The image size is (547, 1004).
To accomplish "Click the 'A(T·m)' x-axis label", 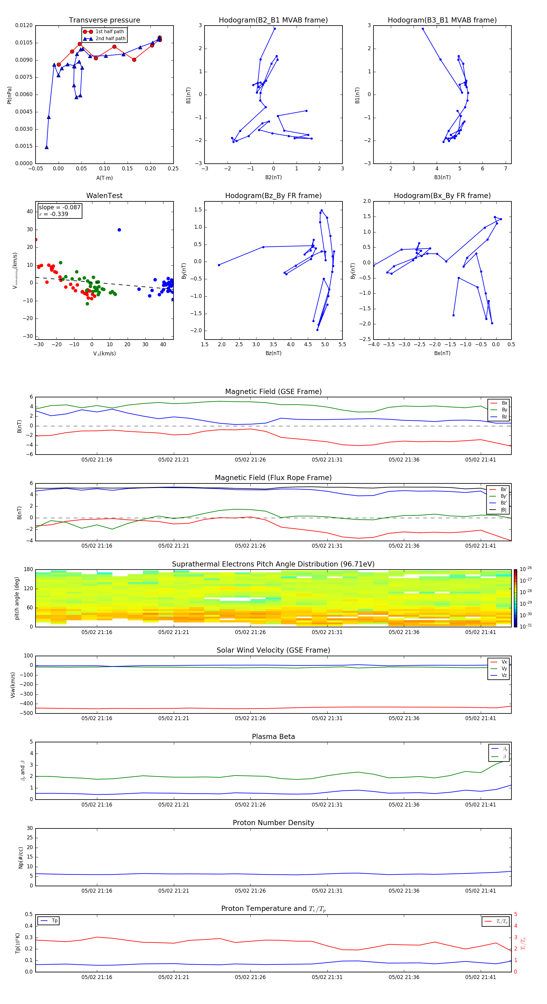I will 104,178.
